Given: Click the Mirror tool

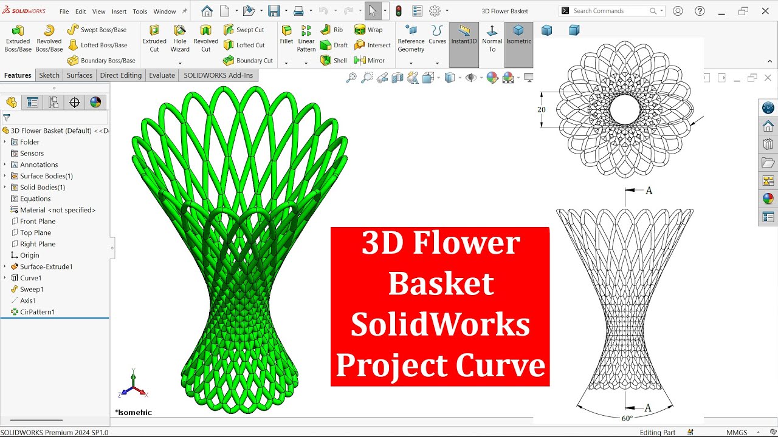Looking at the screenshot, I should [370, 61].
